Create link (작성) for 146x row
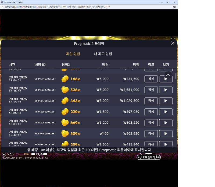 pyautogui.click(x=151, y=79)
